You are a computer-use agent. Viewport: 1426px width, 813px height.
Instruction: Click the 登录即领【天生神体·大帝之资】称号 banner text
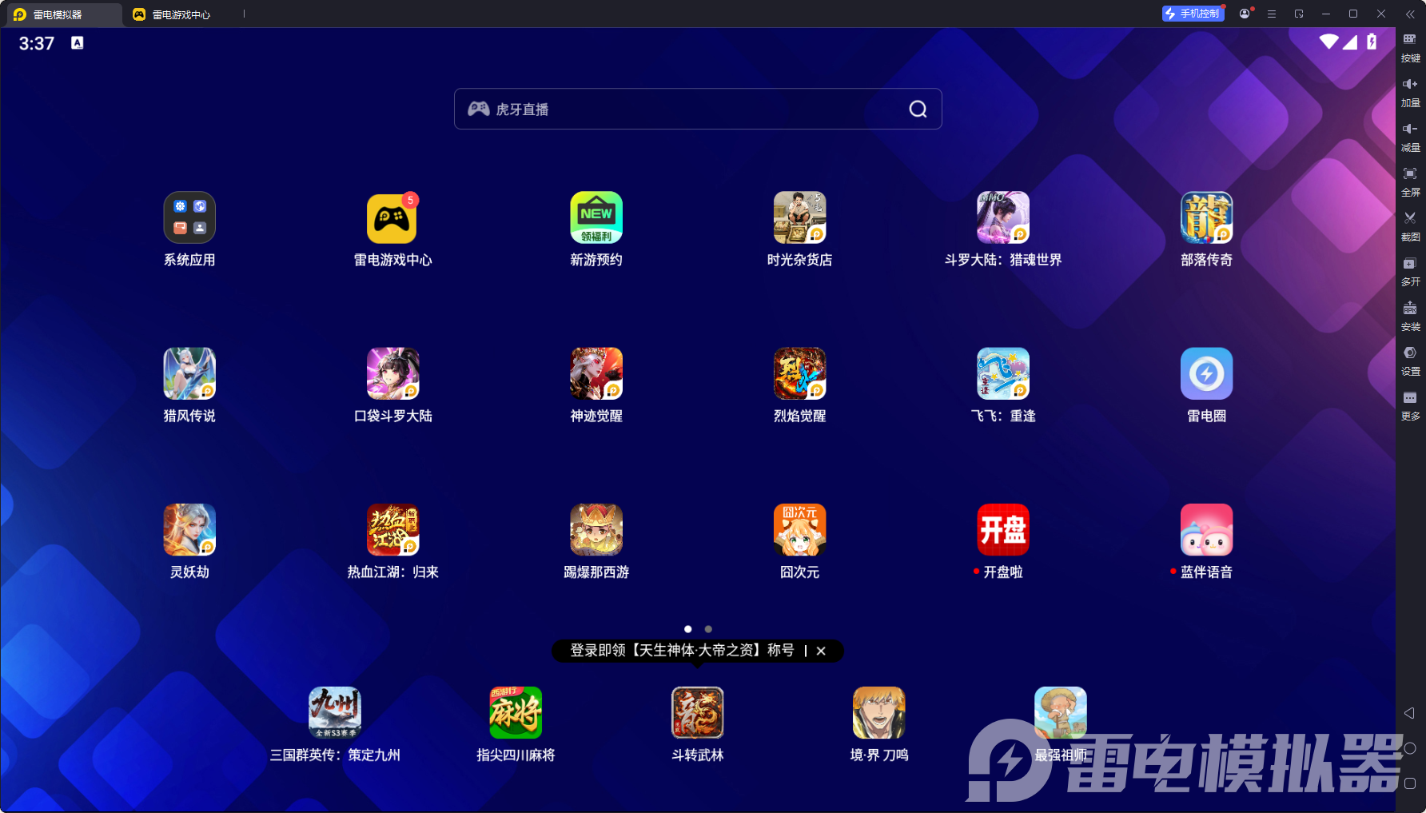click(682, 651)
